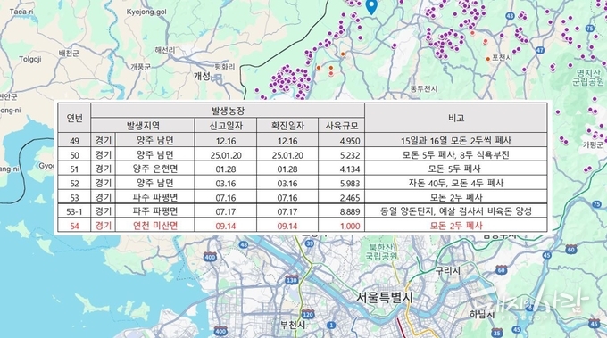Viewport: 607px width, 338px height.
Task: Select the 해선리 map label
Action: [164, 50]
